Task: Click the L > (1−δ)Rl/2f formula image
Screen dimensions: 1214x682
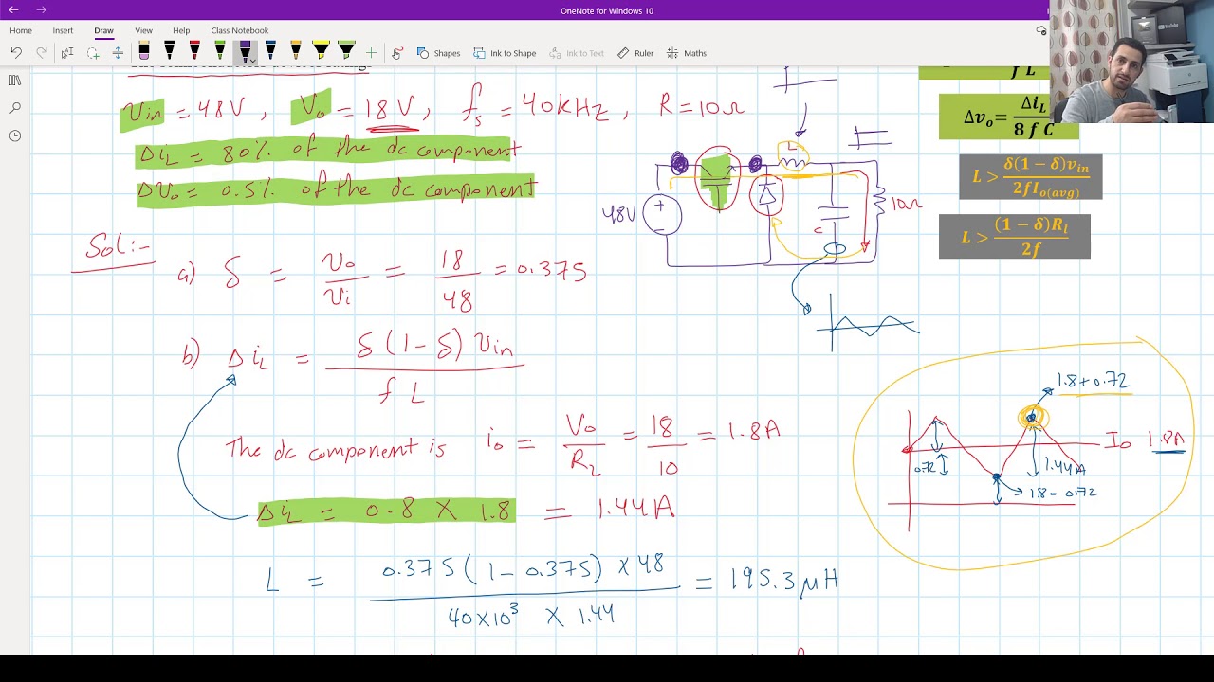Action: click(x=1015, y=236)
